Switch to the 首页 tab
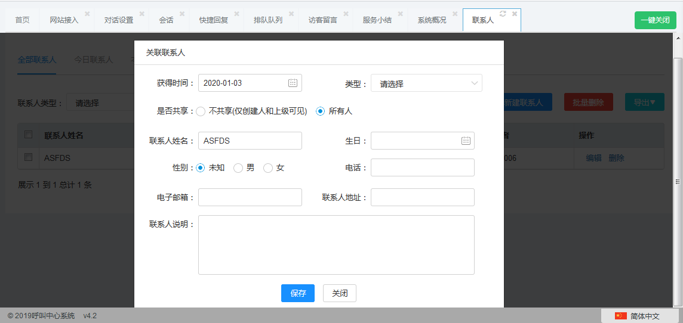Screen dimensions: 683x323 click(23, 20)
